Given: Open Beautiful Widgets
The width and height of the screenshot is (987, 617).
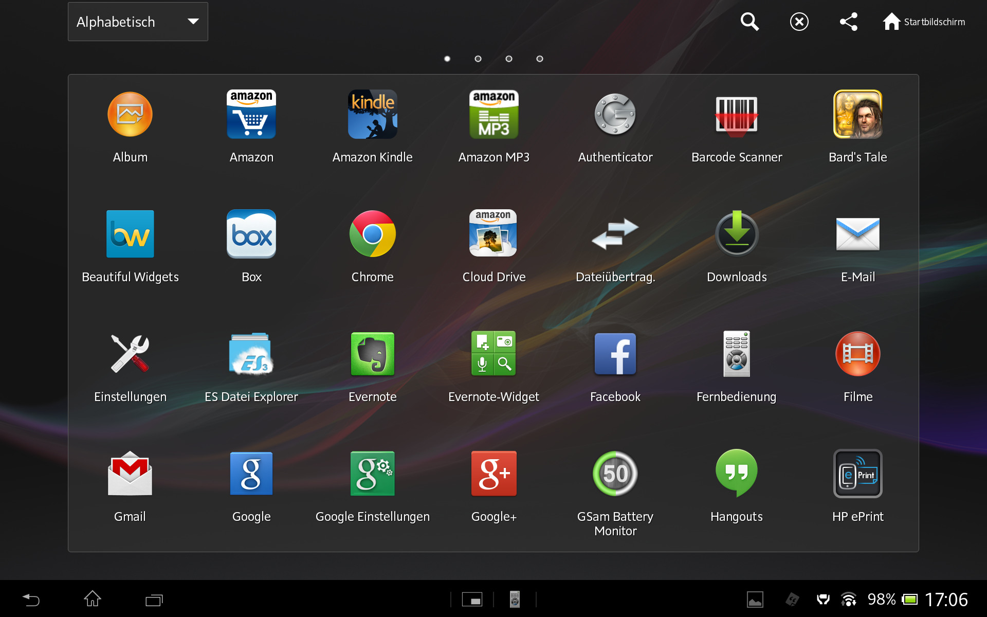Looking at the screenshot, I should pyautogui.click(x=130, y=234).
